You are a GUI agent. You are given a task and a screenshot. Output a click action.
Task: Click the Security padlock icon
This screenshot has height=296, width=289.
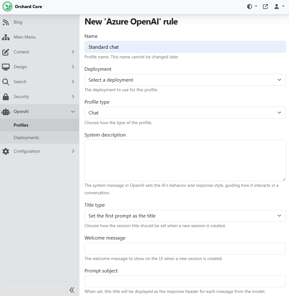coord(6,97)
